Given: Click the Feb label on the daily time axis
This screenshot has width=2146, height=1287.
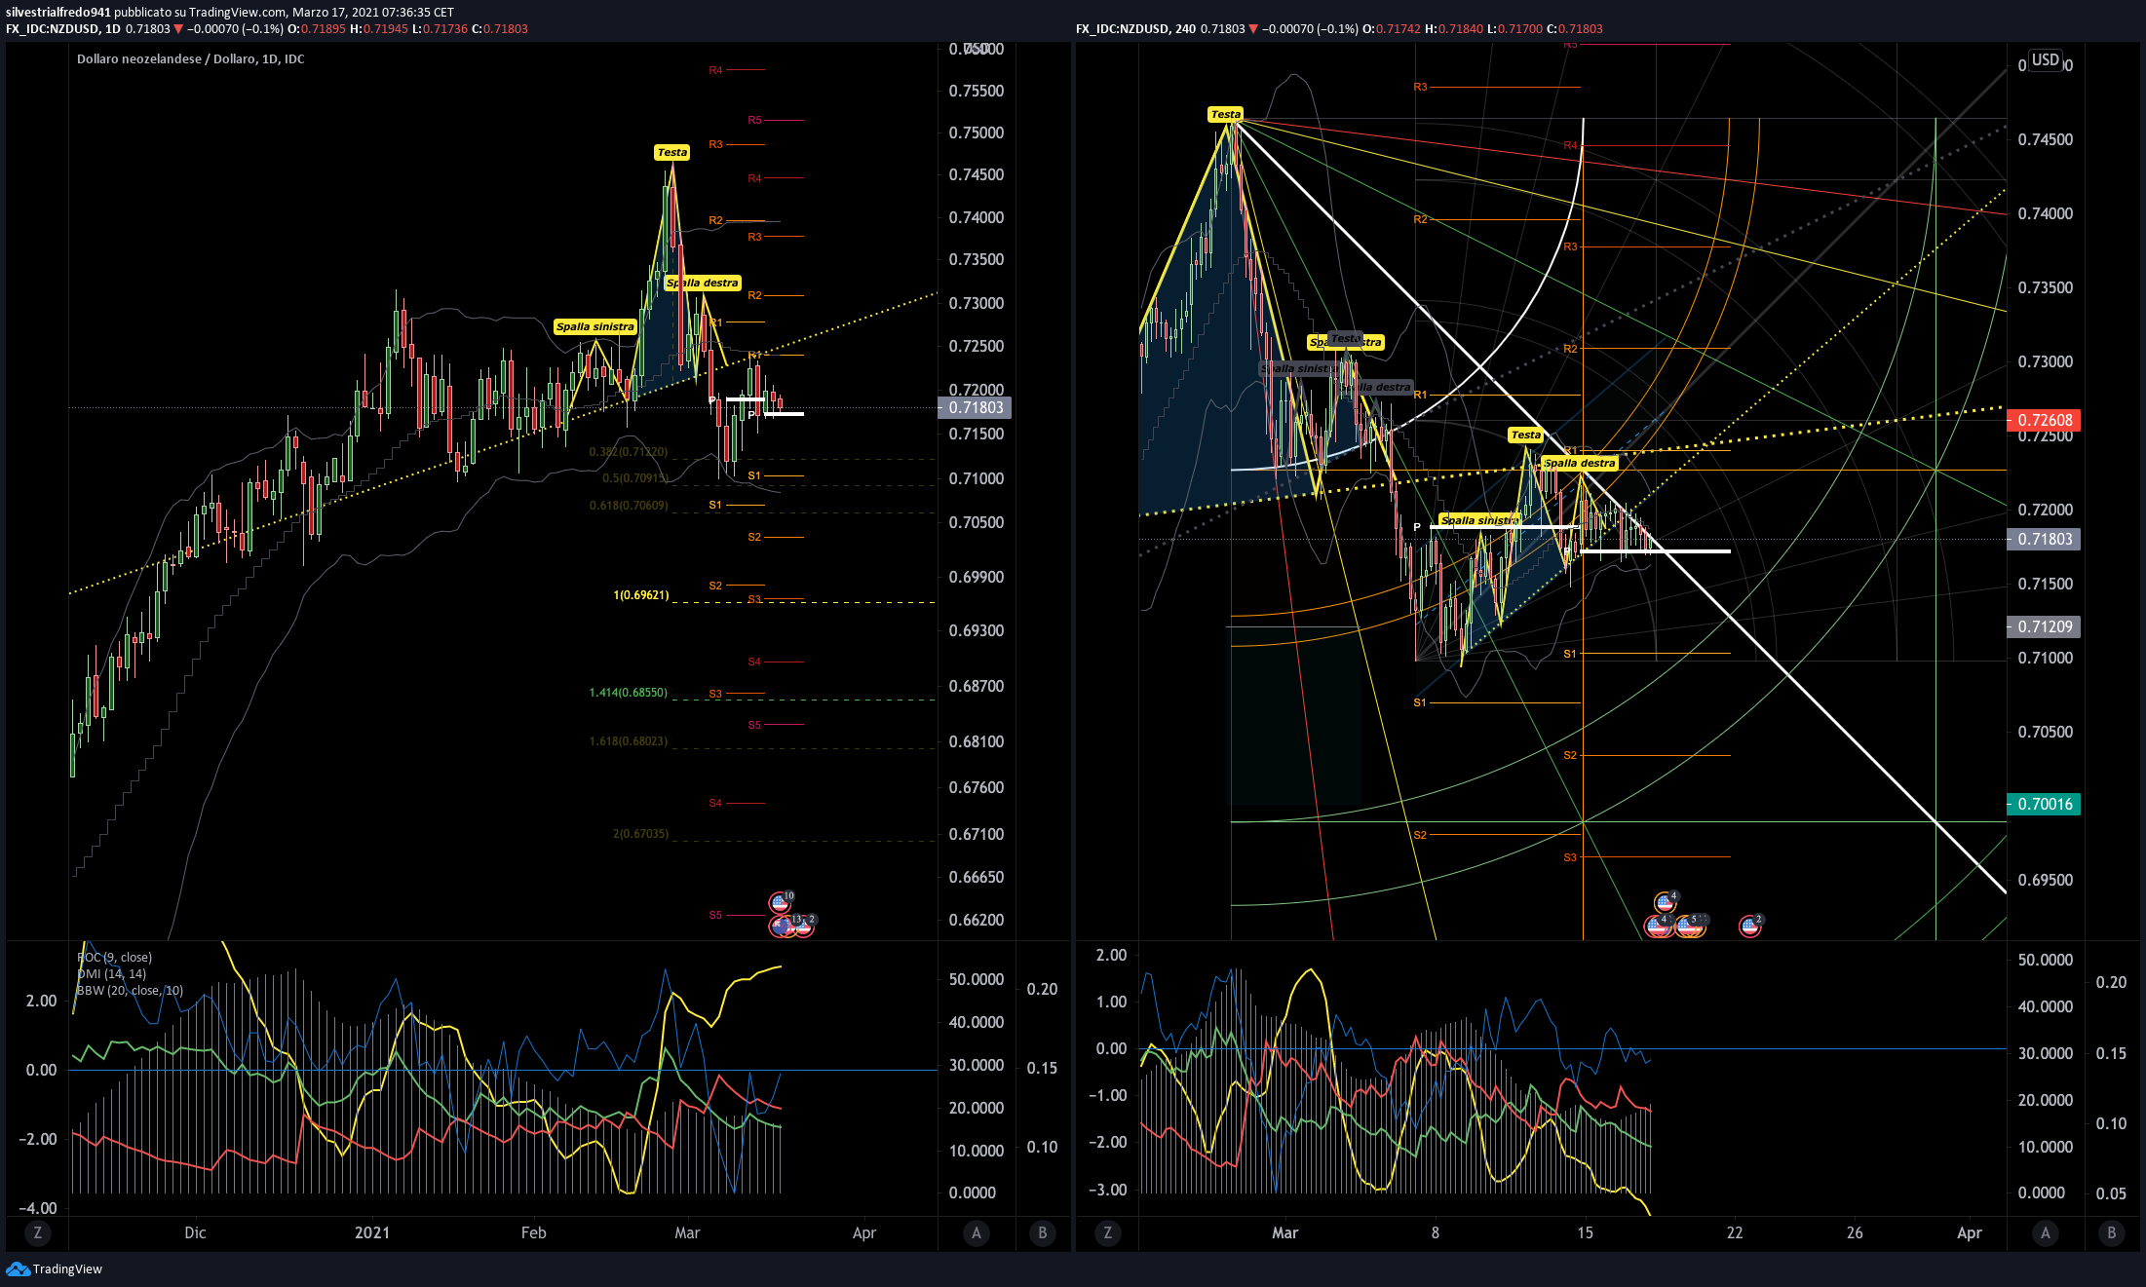Looking at the screenshot, I should pos(534,1232).
